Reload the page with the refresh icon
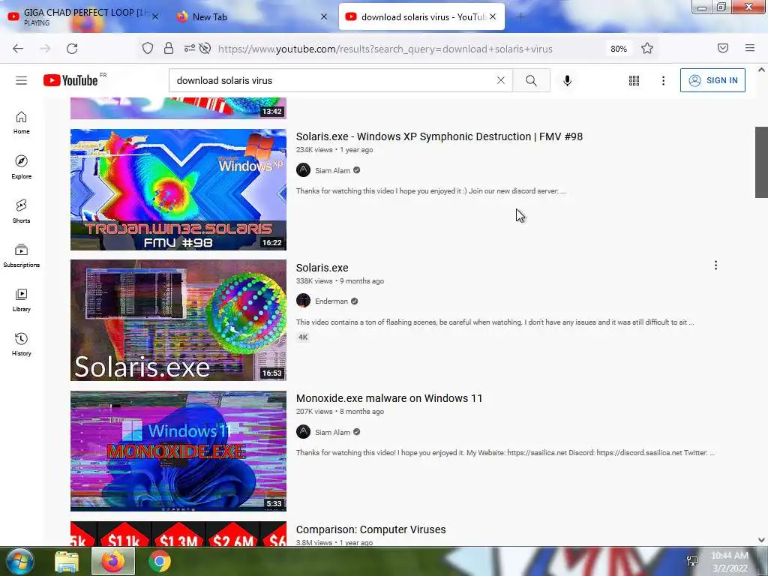This screenshot has width=768, height=576. pos(72,49)
